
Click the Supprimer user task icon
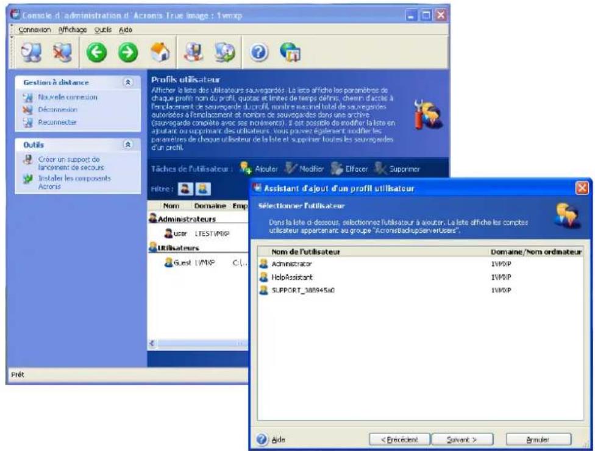(380, 168)
